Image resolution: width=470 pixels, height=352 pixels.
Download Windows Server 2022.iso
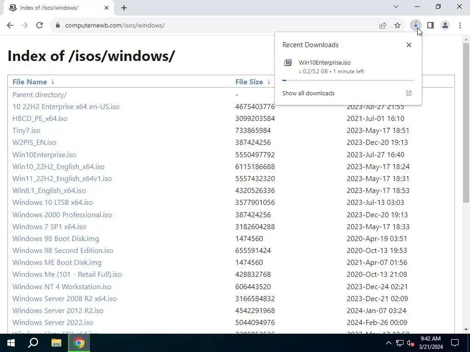pos(53,323)
